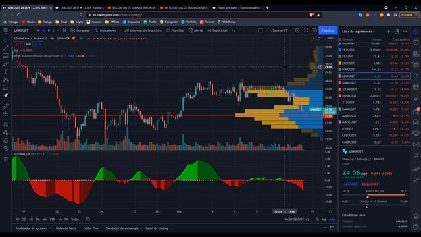Open ideas lightbulb icon in right sidebar

(416, 97)
